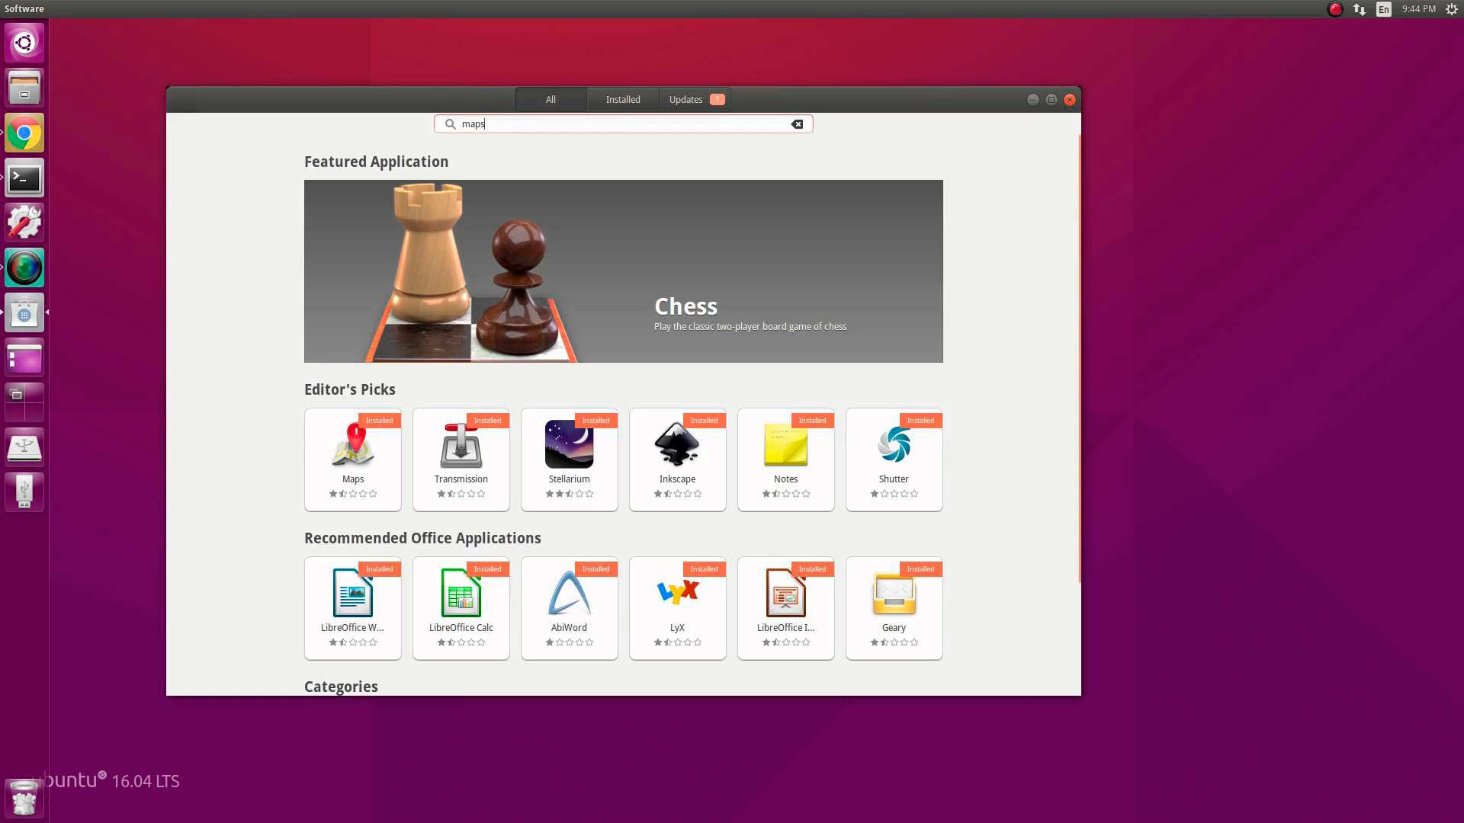Open the removable drive icon in launcher

click(x=24, y=447)
